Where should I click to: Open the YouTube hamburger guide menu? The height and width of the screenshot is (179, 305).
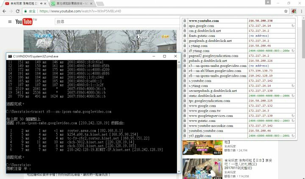point(10,22)
